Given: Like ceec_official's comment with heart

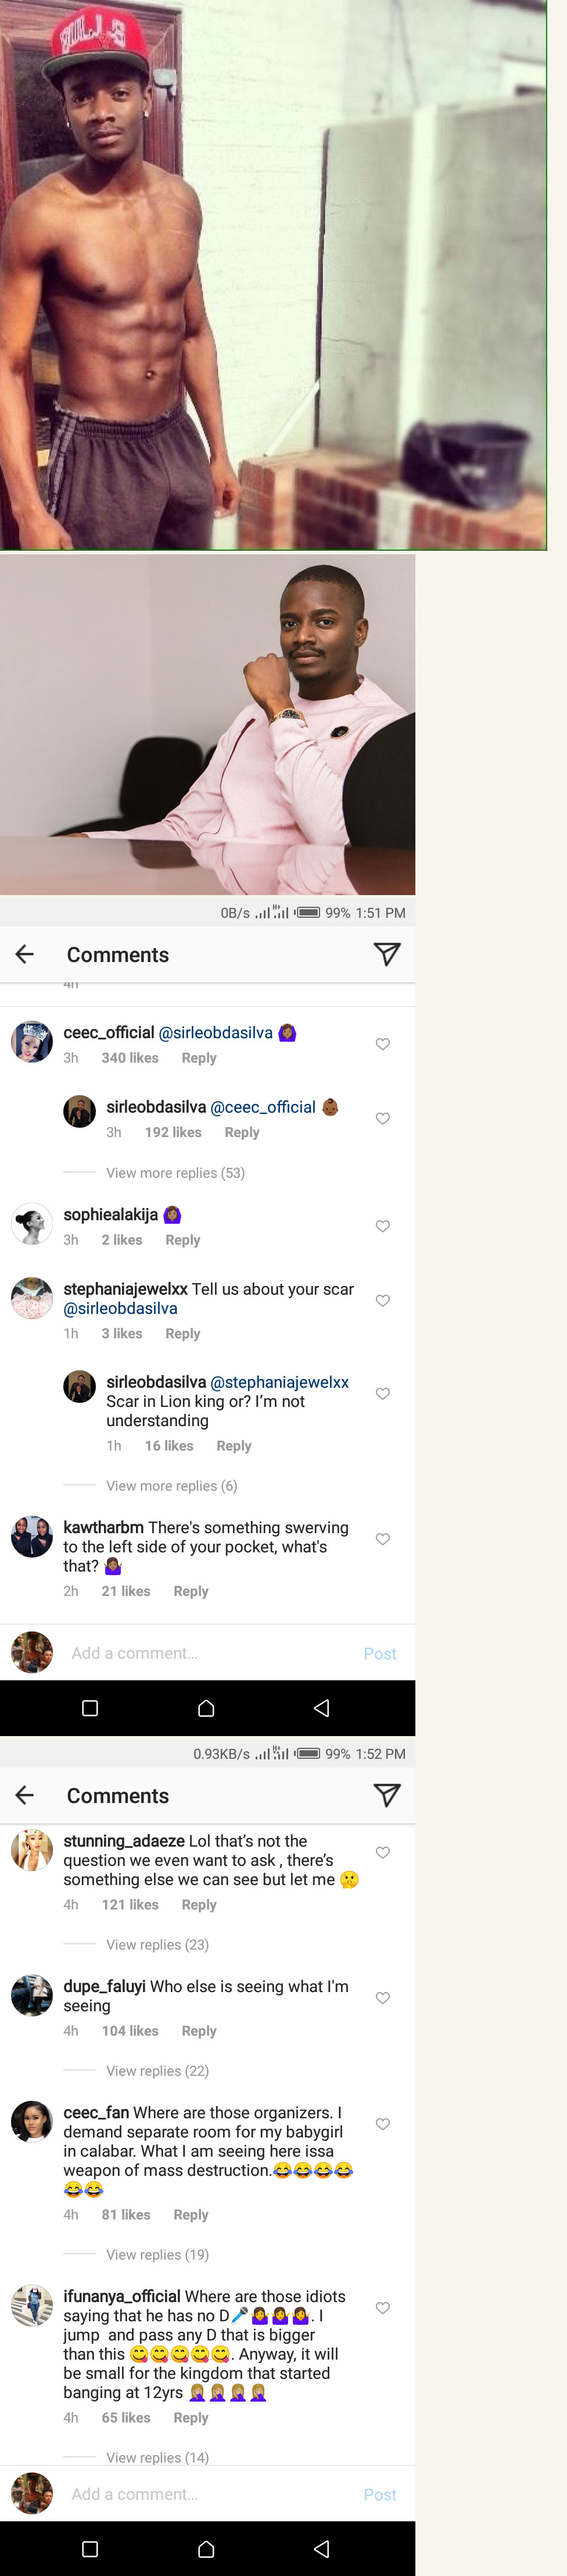Looking at the screenshot, I should [382, 1044].
